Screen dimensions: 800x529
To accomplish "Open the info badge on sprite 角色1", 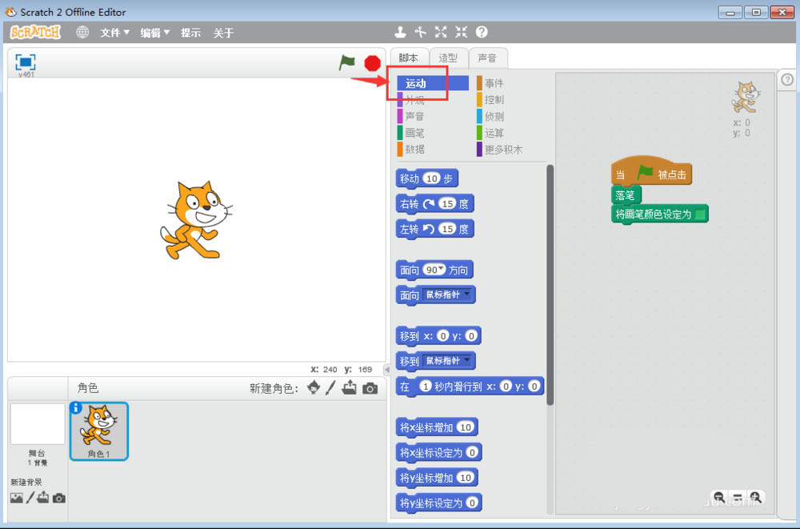I will (76, 407).
